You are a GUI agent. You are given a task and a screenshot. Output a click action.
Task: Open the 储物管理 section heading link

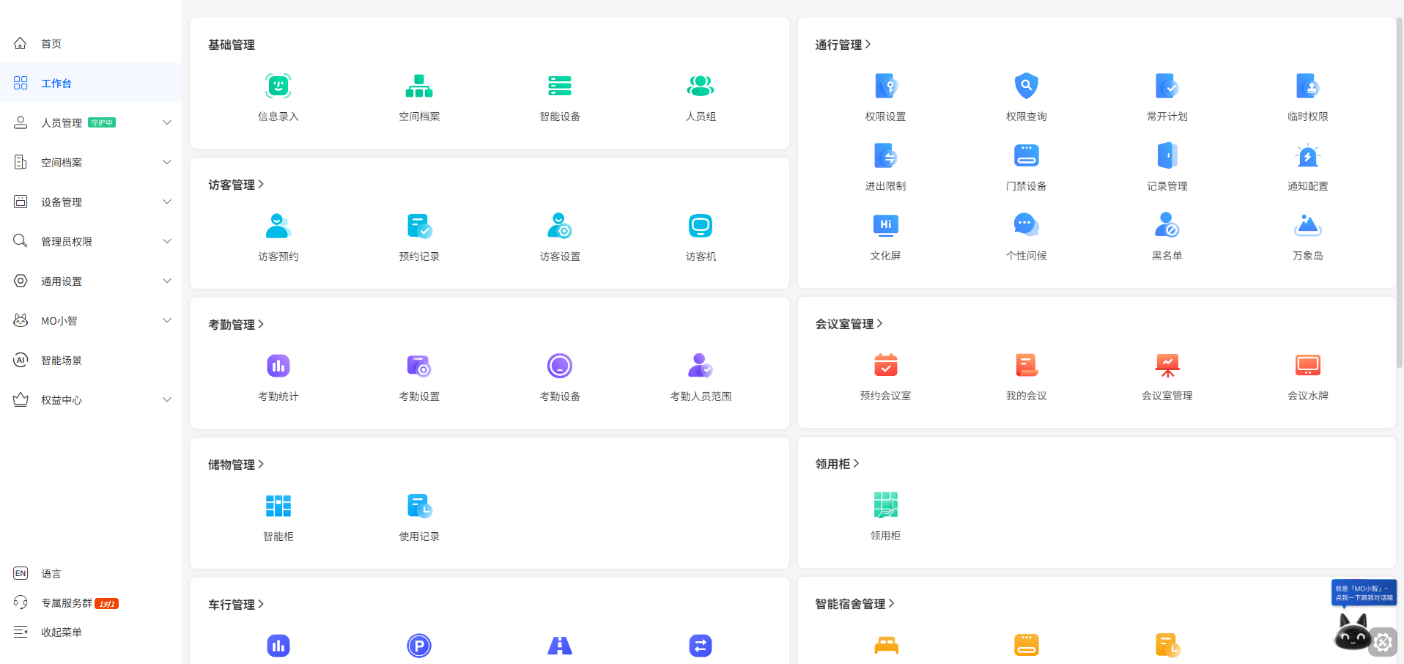coord(236,465)
